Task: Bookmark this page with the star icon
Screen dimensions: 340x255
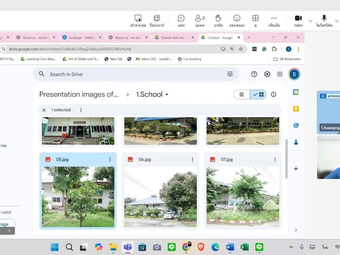Action: click(241, 49)
